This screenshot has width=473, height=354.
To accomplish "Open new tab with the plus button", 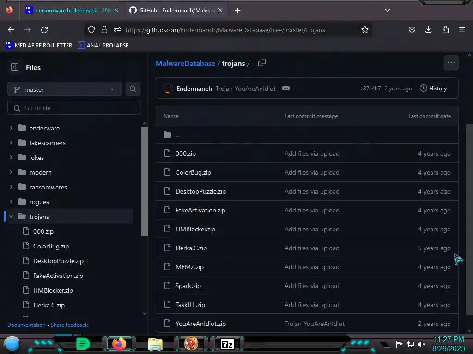I will tap(238, 11).
